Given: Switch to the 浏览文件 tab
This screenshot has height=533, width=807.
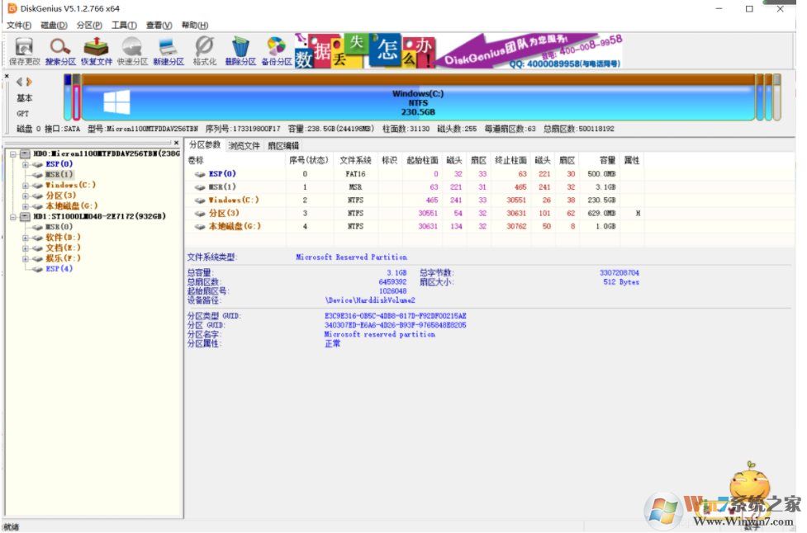Looking at the screenshot, I should click(244, 145).
